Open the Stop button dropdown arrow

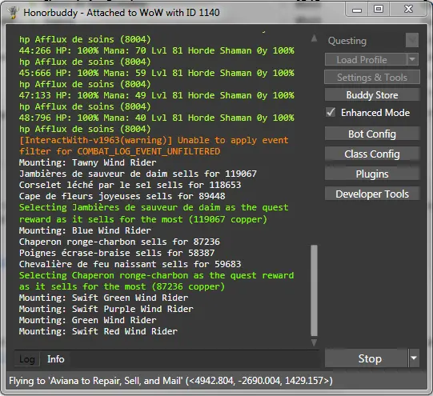coord(414,358)
